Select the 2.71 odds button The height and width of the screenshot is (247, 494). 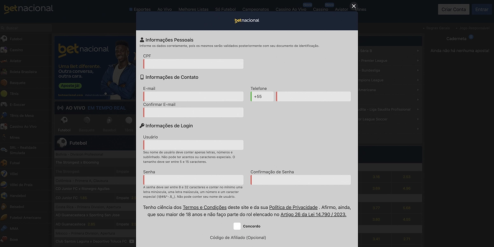[407, 239]
